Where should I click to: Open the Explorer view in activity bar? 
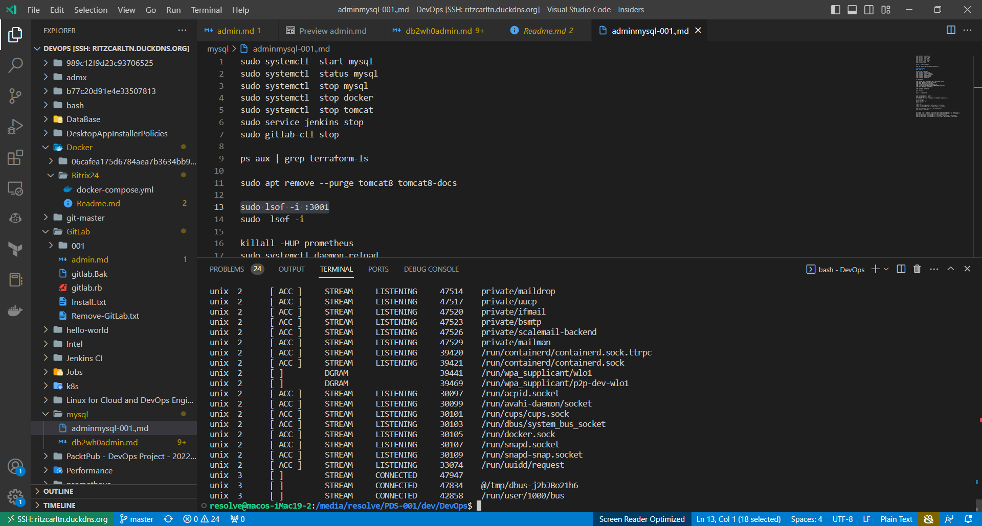click(x=15, y=35)
